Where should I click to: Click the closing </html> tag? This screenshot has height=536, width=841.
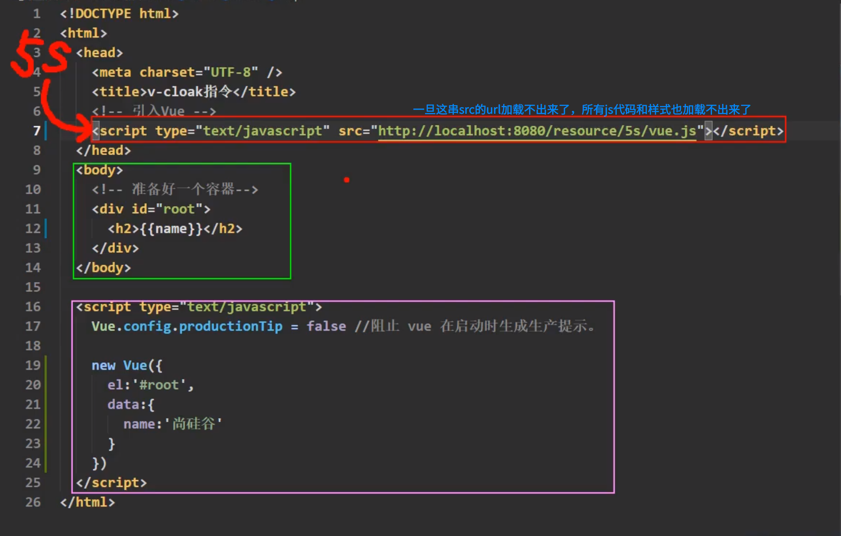click(87, 503)
